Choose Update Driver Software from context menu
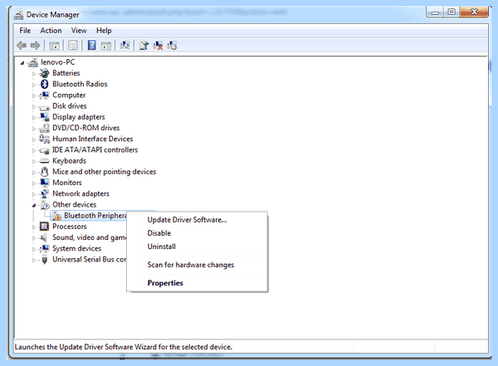 (197, 220)
